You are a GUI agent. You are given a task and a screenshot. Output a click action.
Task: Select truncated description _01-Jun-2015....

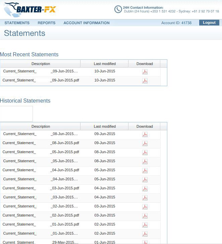pos(41,233)
